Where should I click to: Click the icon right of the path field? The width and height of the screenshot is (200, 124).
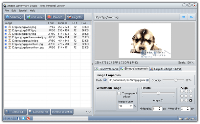coord(147,80)
